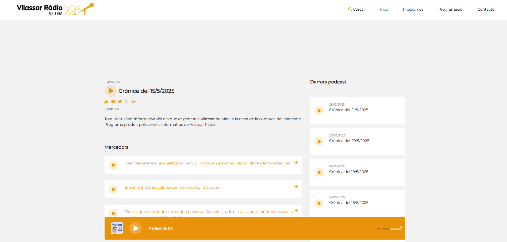Click the Crònica programme name under icons
507x242 pixels.
click(112, 109)
